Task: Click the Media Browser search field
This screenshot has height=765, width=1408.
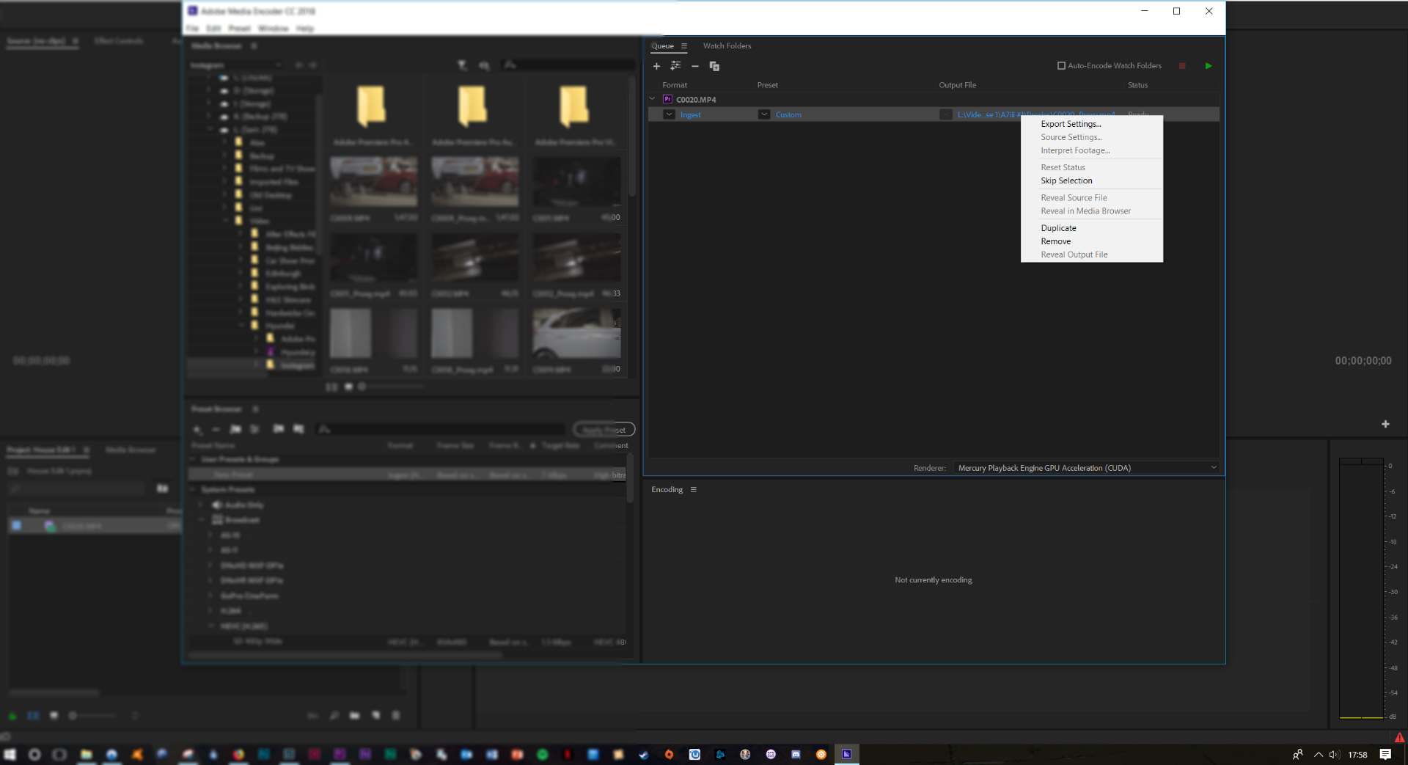Action: 568,65
